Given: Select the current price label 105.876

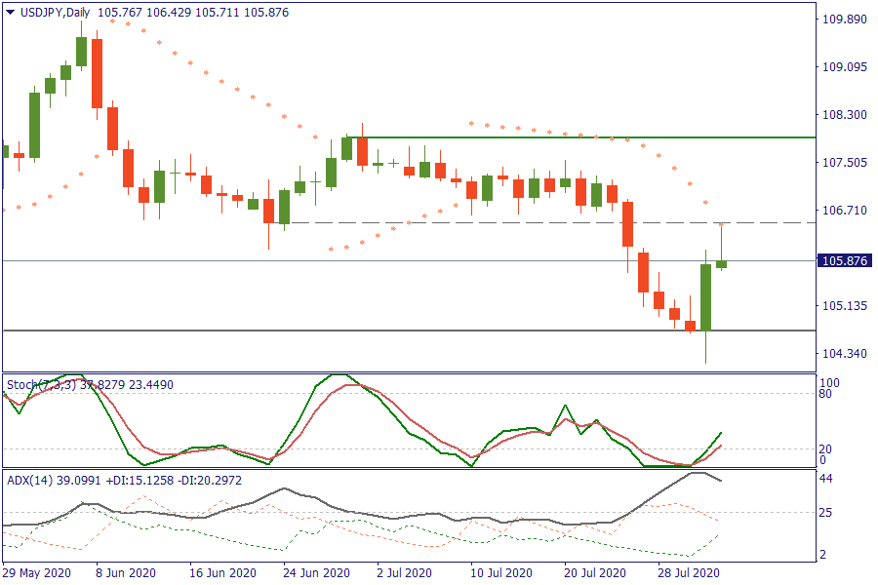Looking at the screenshot, I should click(x=845, y=261).
